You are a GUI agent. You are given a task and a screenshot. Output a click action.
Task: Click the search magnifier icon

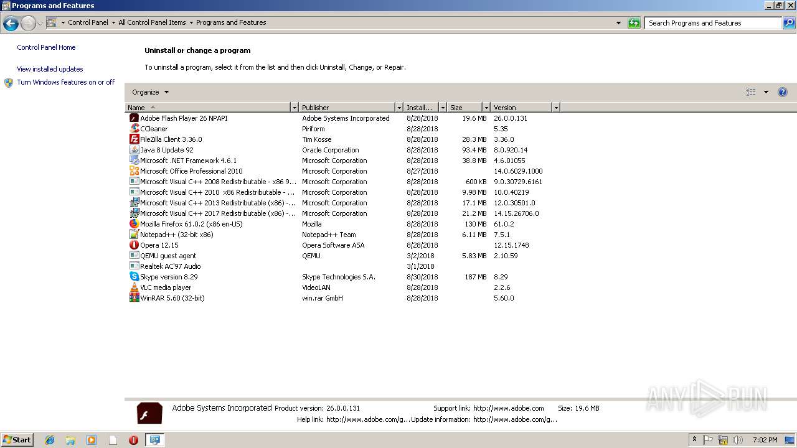pyautogui.click(x=788, y=23)
